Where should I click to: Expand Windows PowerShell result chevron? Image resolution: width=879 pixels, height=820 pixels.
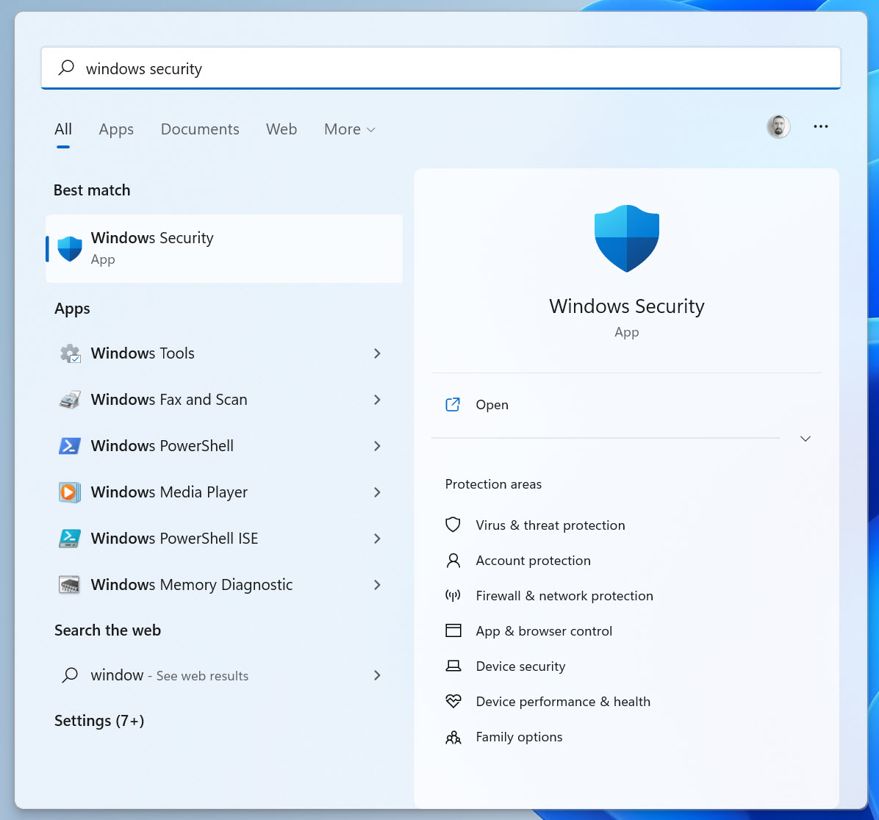[x=377, y=445]
